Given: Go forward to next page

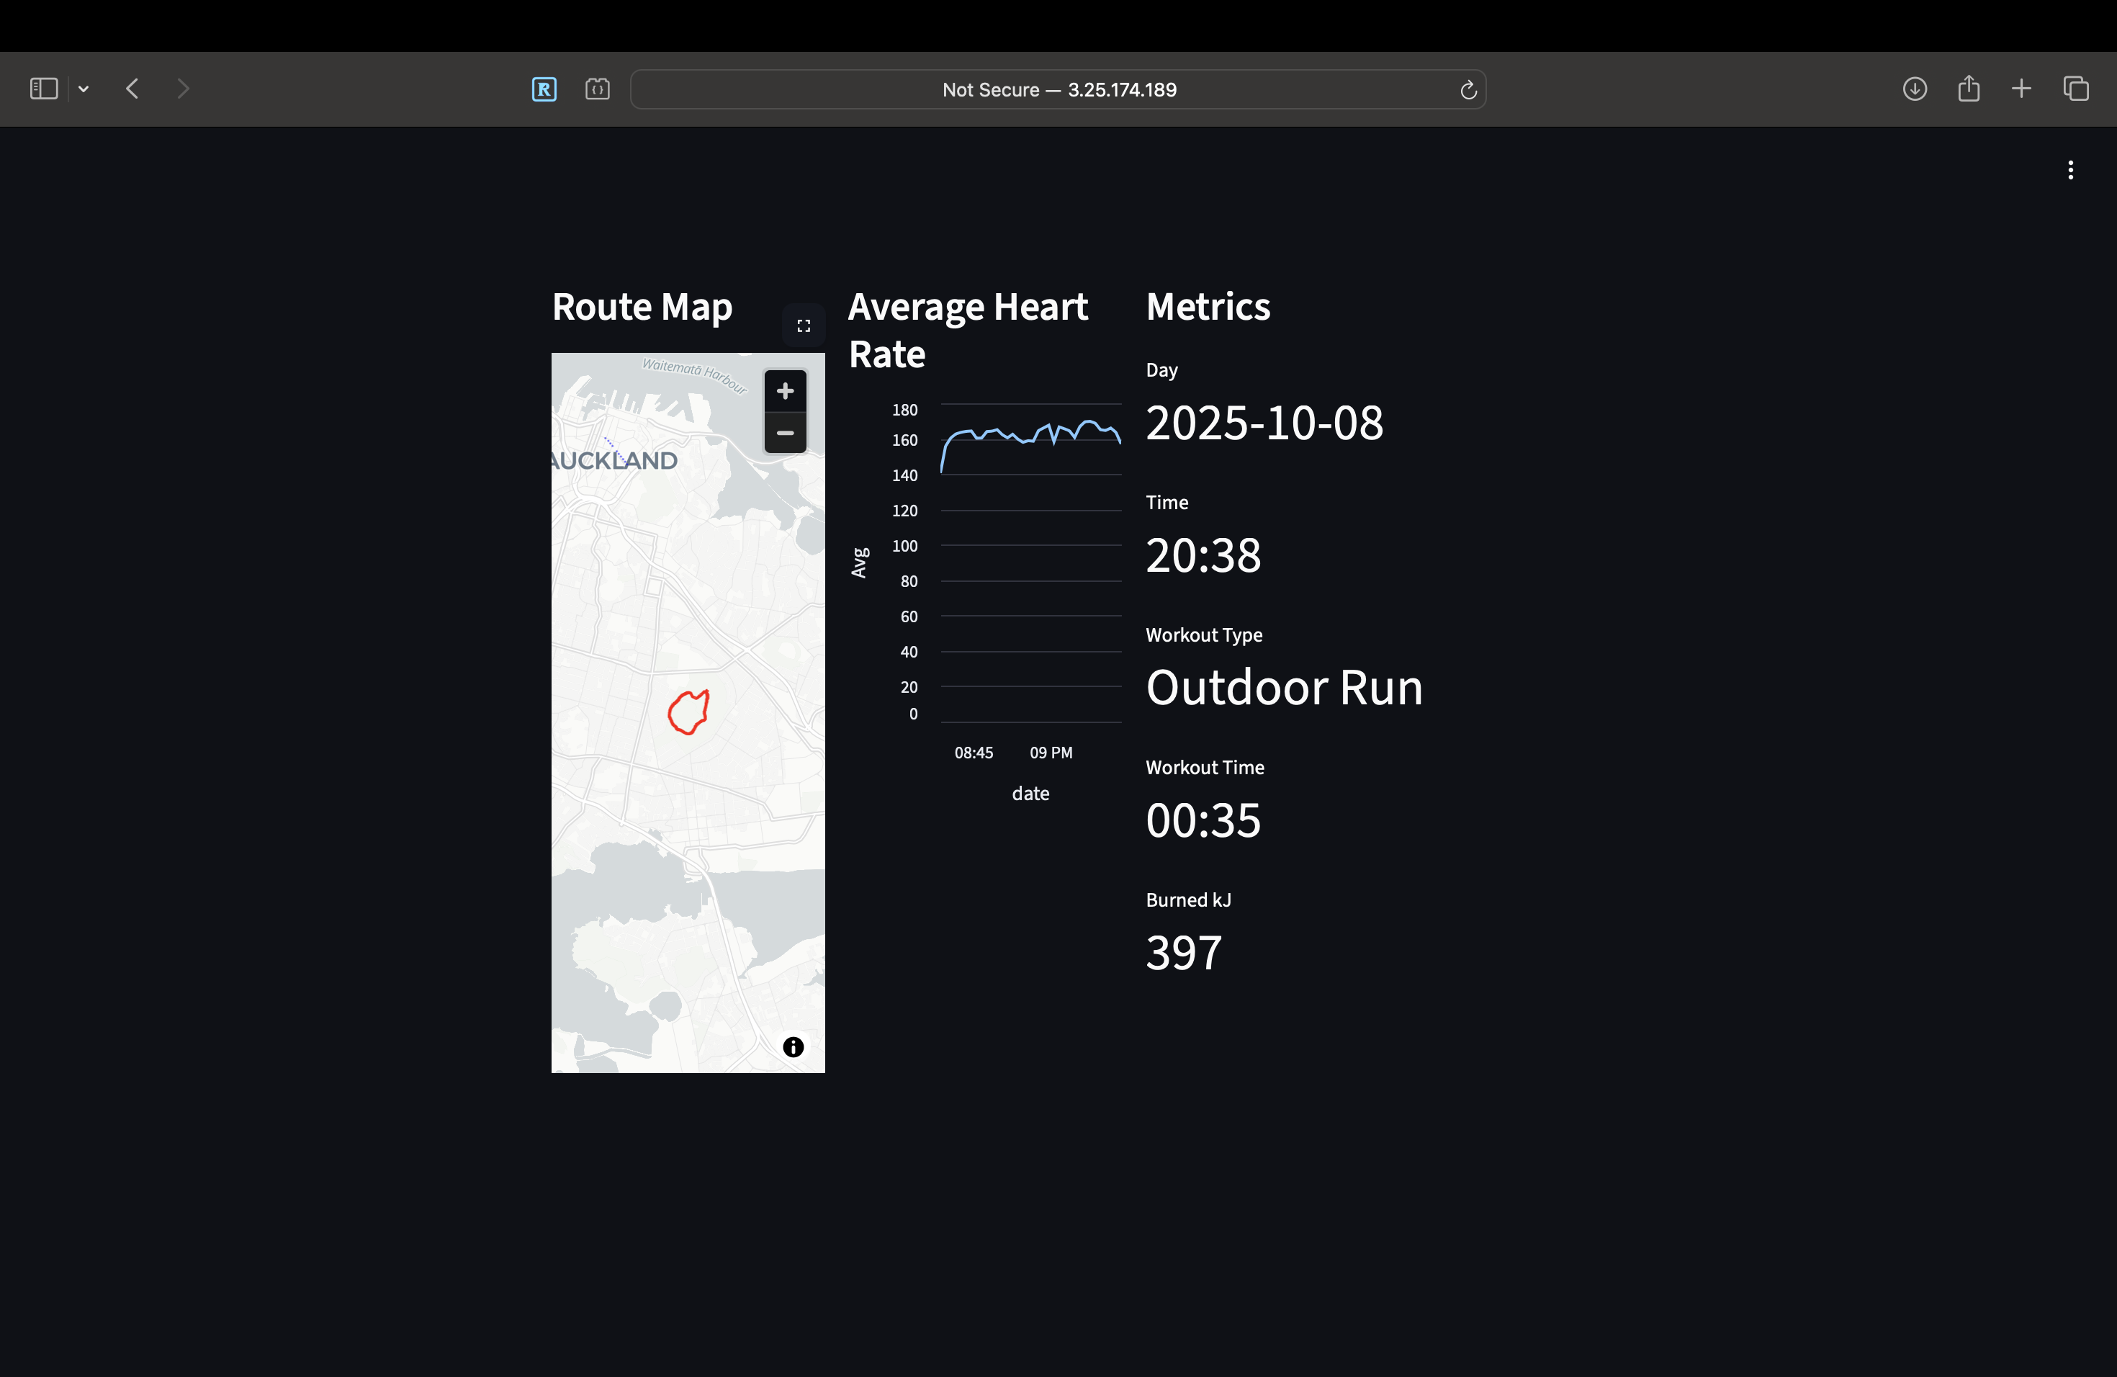Looking at the screenshot, I should (183, 89).
